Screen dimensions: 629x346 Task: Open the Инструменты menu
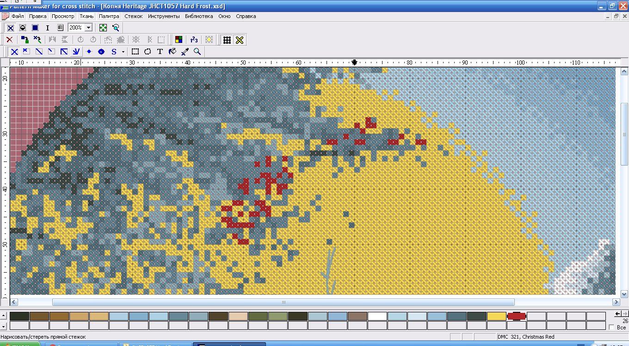(x=164, y=16)
